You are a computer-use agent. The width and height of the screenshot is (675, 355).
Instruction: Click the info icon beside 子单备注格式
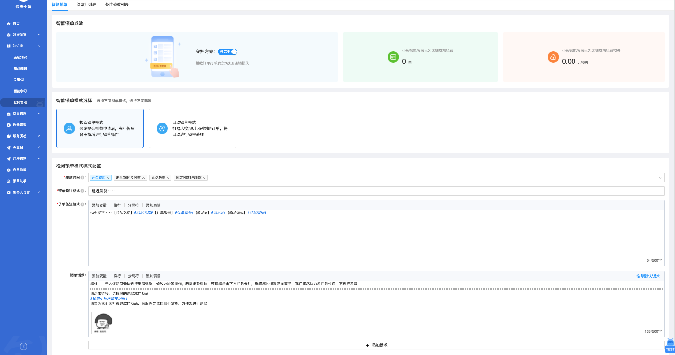(82, 204)
